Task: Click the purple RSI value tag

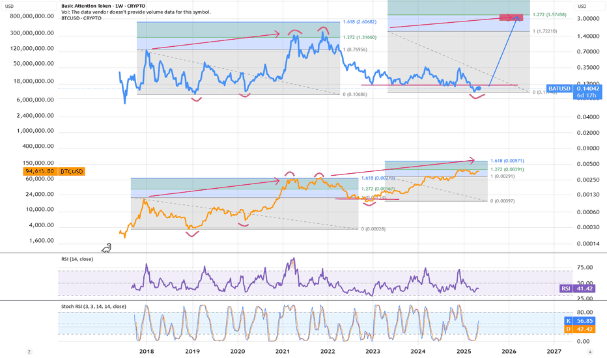Action: point(566,288)
